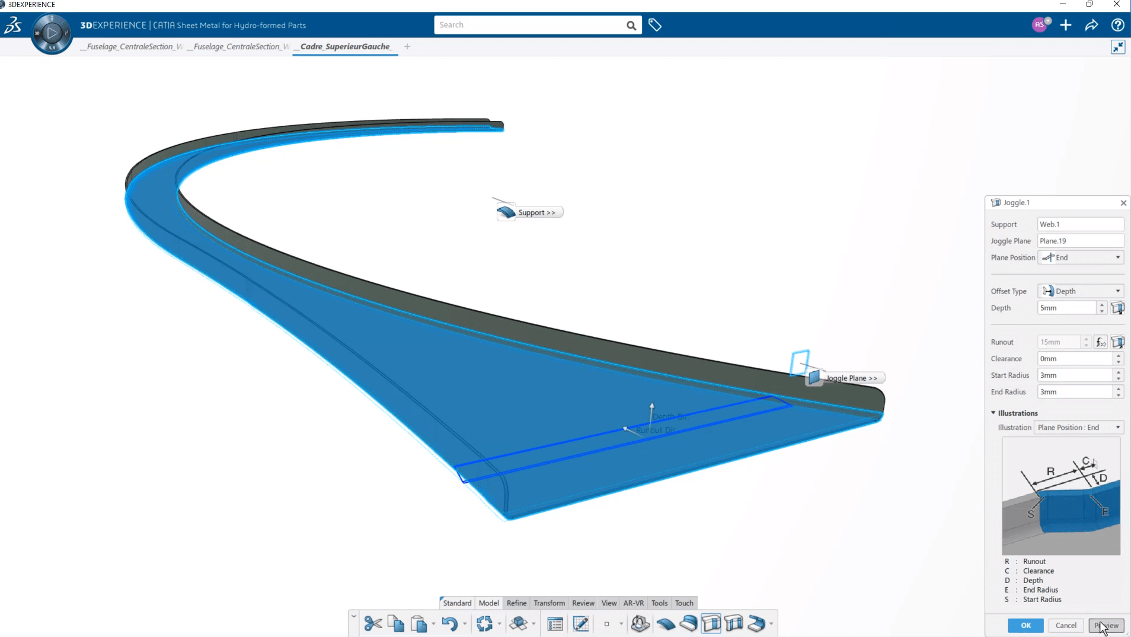This screenshot has width=1131, height=637.
Task: Click the plus Add icon in header
Action: pos(1066,25)
